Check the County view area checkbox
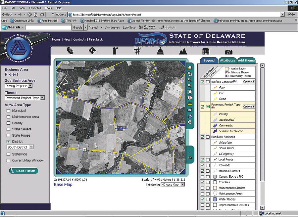Viewport: 298px width, 217px height. click(x=8, y=123)
